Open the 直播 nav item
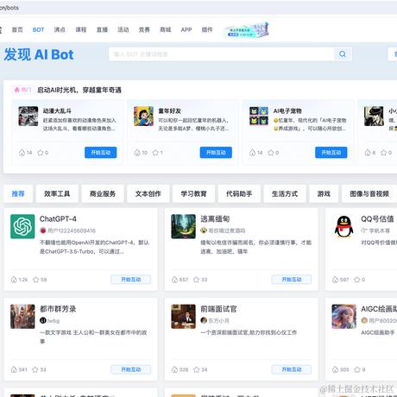The image size is (397, 397). (102, 29)
